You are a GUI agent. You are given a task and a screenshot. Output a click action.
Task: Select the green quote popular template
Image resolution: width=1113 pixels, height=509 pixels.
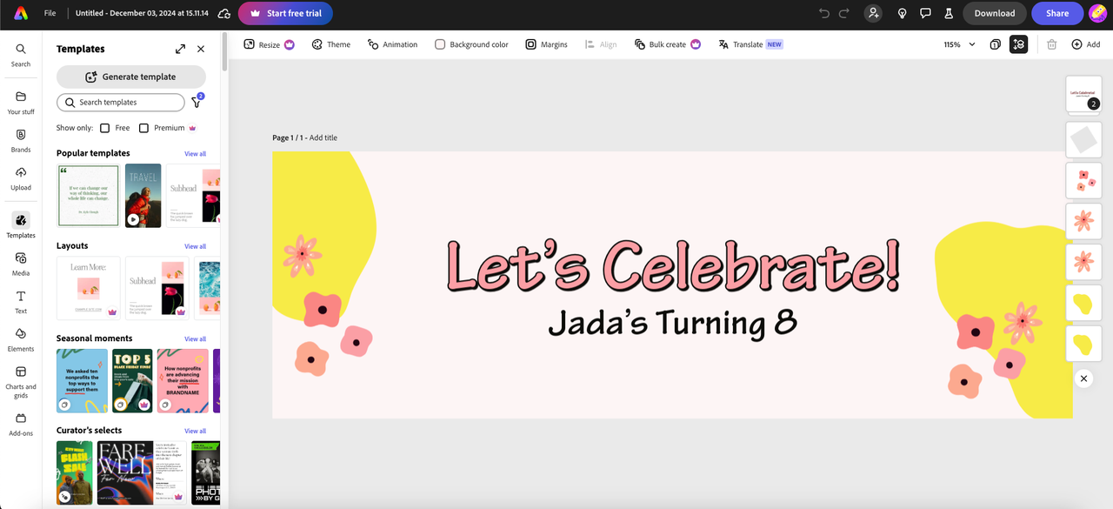pyautogui.click(x=88, y=196)
